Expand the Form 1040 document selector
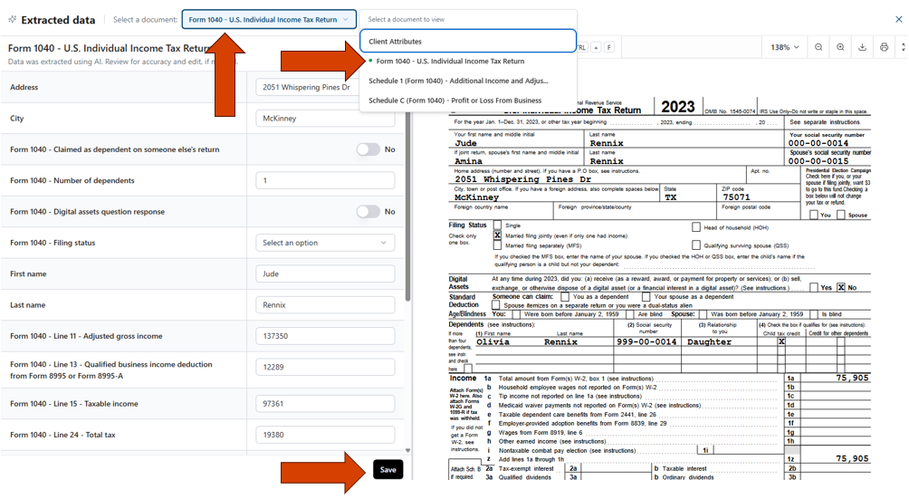909x499 pixels. 268,19
